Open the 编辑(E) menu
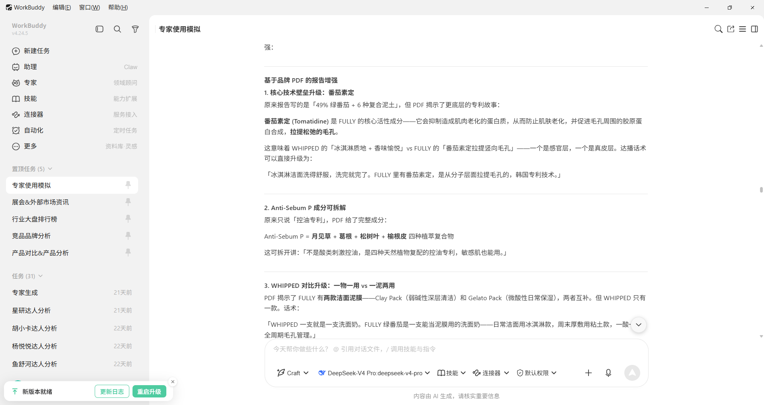Viewport: 764px width, 405px height. (x=62, y=8)
